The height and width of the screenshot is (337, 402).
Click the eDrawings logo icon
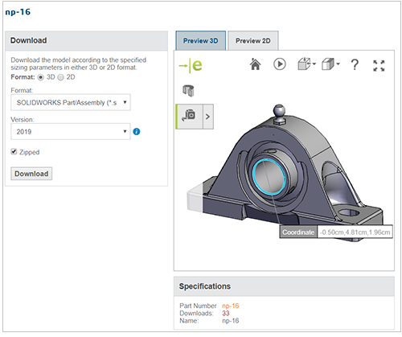tap(191, 65)
